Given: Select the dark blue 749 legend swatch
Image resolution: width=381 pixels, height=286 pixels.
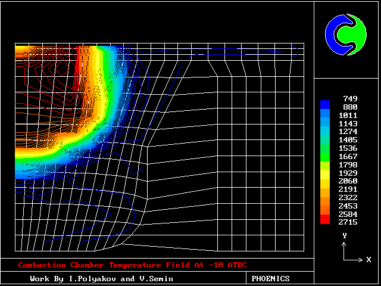Looking at the screenshot, I should tap(324, 103).
